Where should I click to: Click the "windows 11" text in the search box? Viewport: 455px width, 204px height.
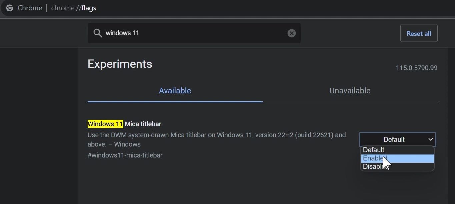(x=122, y=33)
